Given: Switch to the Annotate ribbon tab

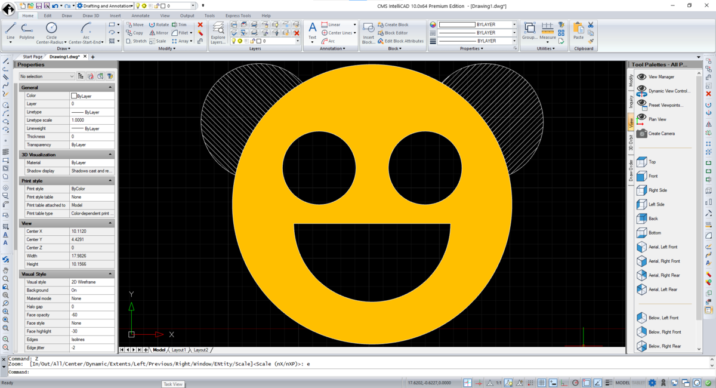Looking at the screenshot, I should 140,16.
